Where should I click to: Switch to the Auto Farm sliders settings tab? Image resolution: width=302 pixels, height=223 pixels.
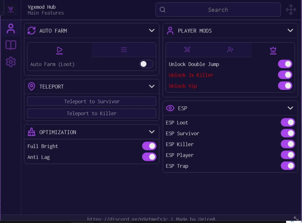pyautogui.click(x=124, y=50)
